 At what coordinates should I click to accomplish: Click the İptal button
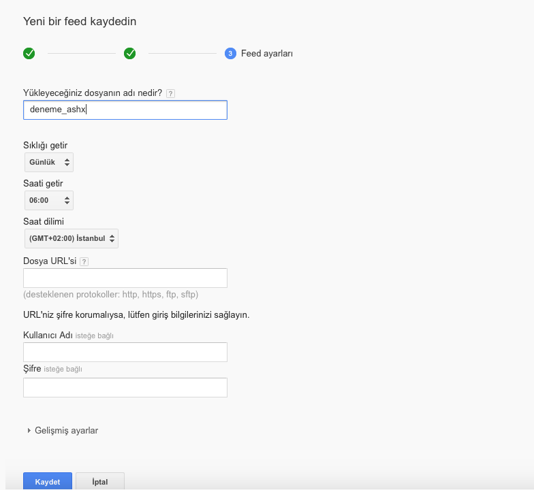(x=100, y=481)
